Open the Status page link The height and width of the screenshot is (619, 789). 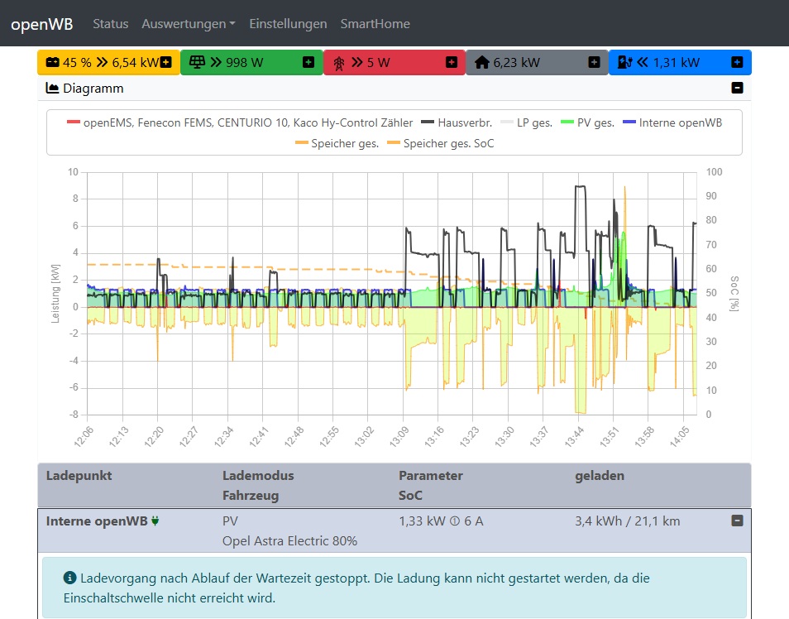pos(110,24)
